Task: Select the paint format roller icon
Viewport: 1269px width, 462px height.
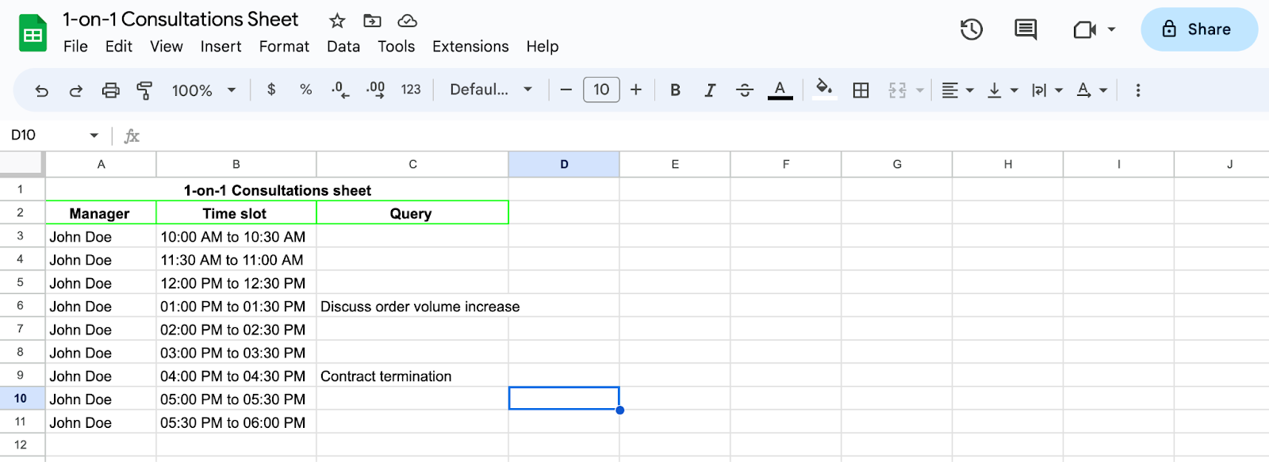Action: pyautogui.click(x=144, y=90)
